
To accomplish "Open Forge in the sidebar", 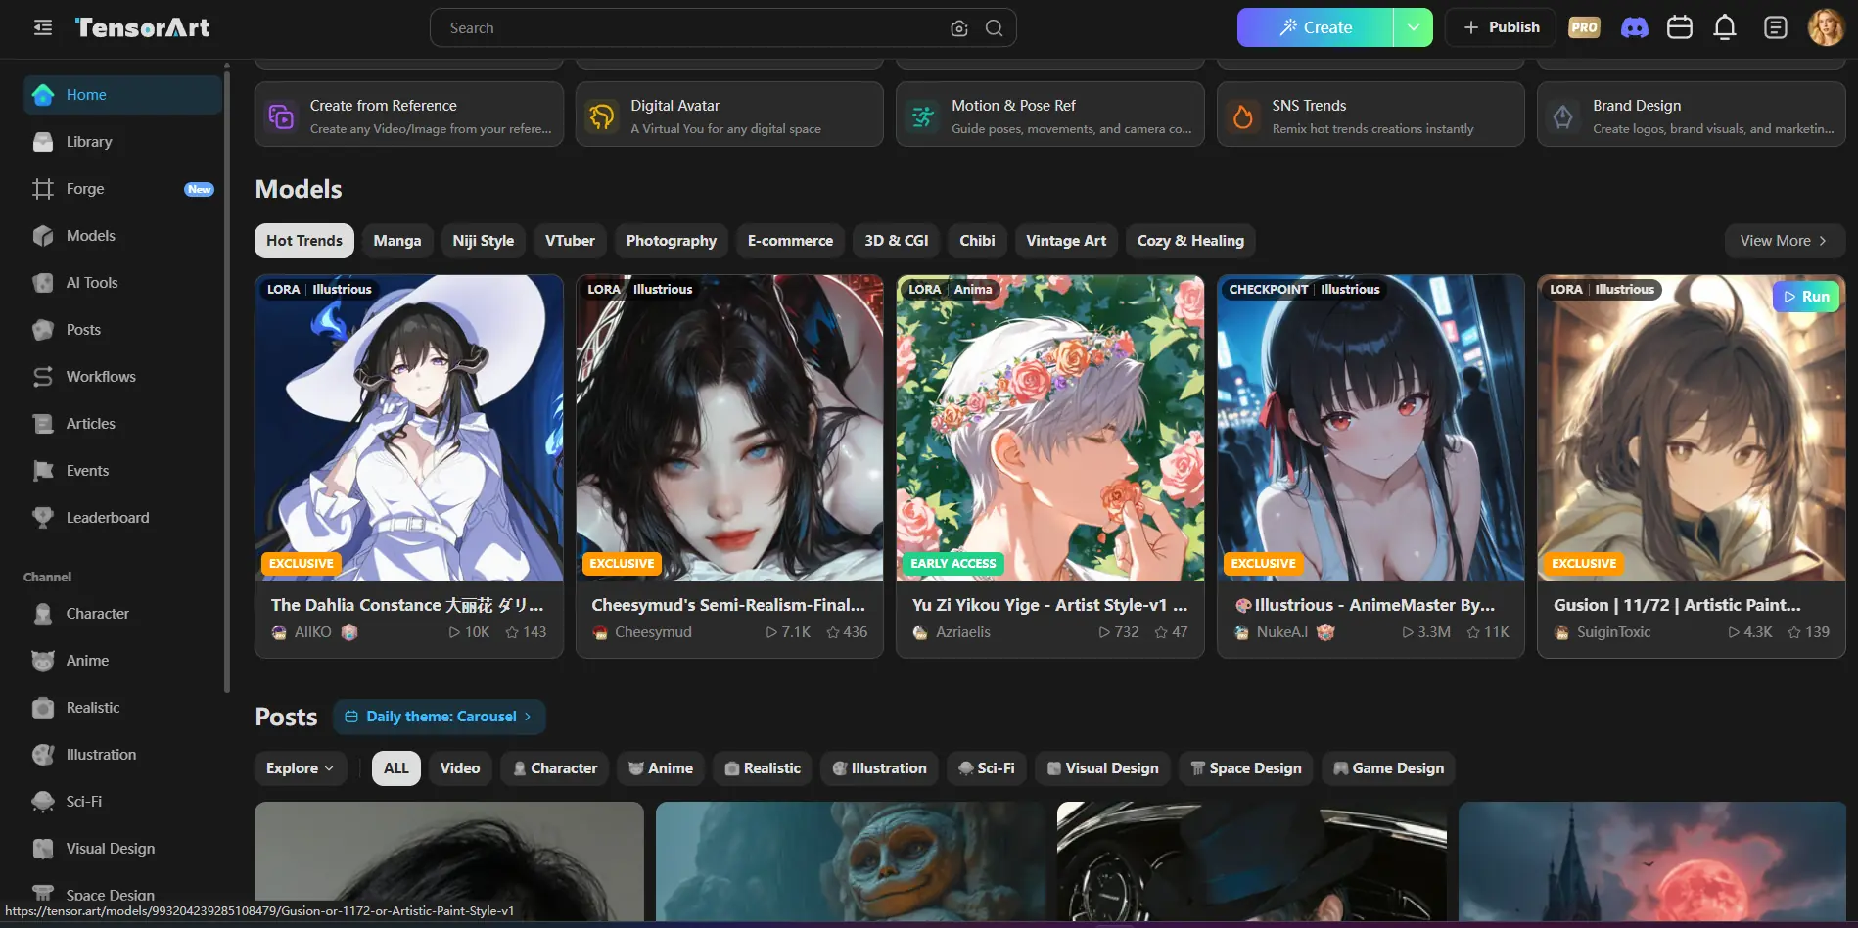I will (122, 189).
